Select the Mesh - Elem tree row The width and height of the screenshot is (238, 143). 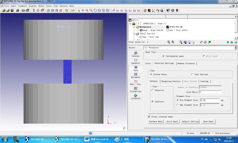(151, 30)
